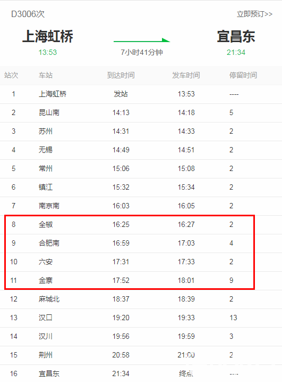Select the 宜昌东 destination station heading
282x382 pixels.
pyautogui.click(x=236, y=37)
